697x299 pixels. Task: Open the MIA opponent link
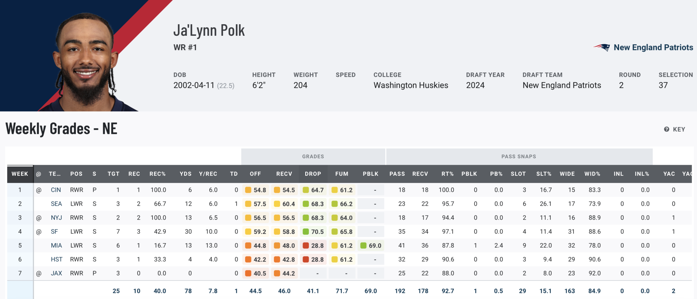click(56, 246)
